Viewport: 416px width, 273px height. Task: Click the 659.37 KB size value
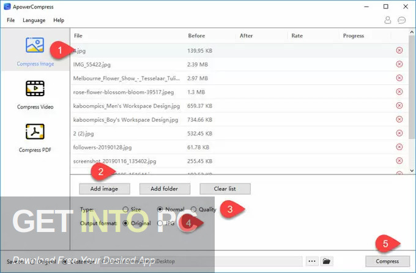(200, 106)
